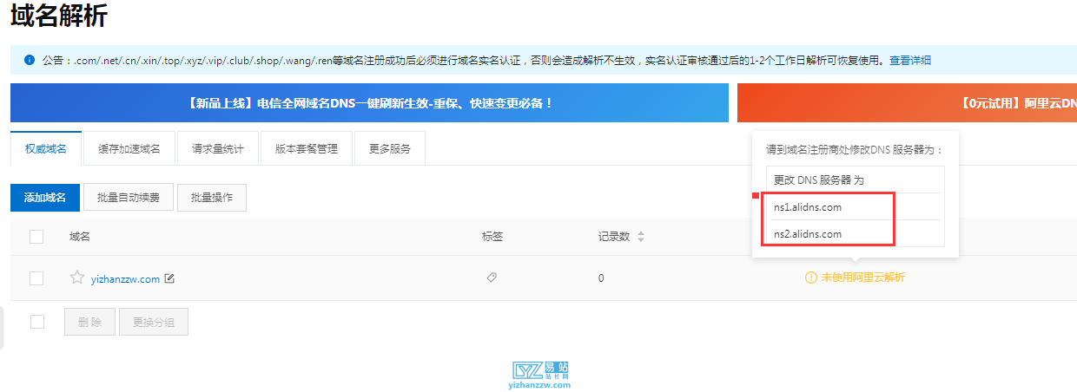This screenshot has height=392, width=1077.
Task: Tick the checkbox for yizhanzzw.com
Action: pos(36,278)
